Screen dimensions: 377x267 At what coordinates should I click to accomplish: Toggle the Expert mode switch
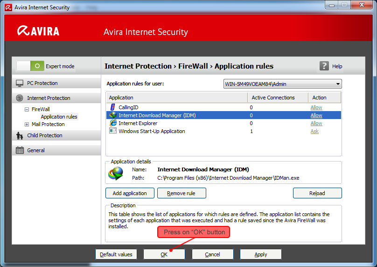tap(30, 66)
